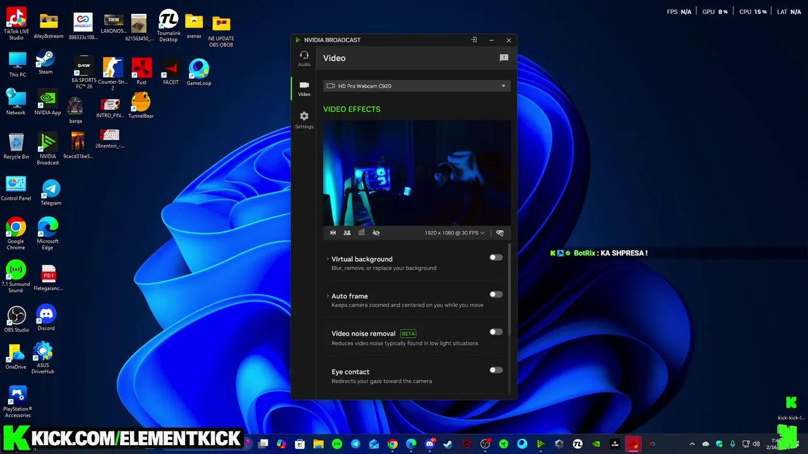Select the Steam desktop shortcut

coord(45,62)
